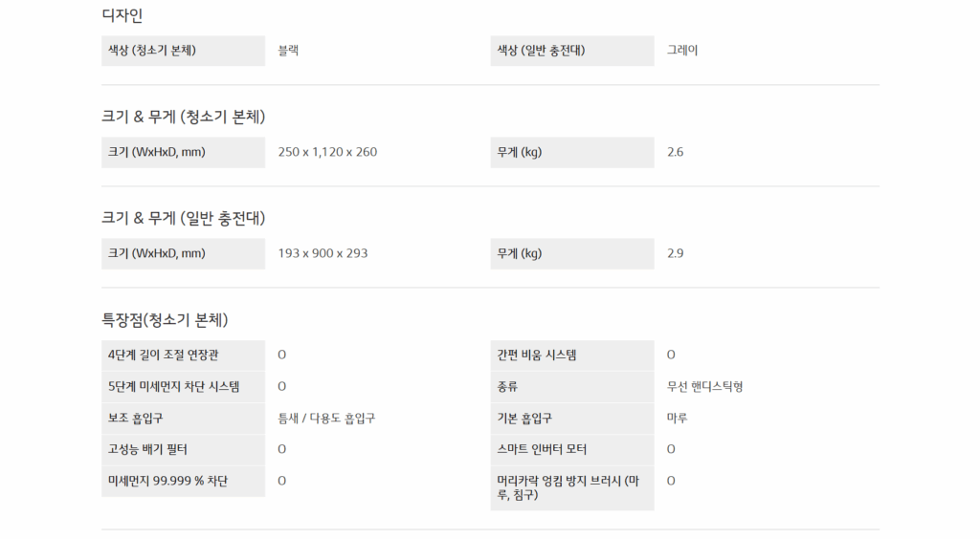Click the 2.9 weight value

(x=675, y=253)
